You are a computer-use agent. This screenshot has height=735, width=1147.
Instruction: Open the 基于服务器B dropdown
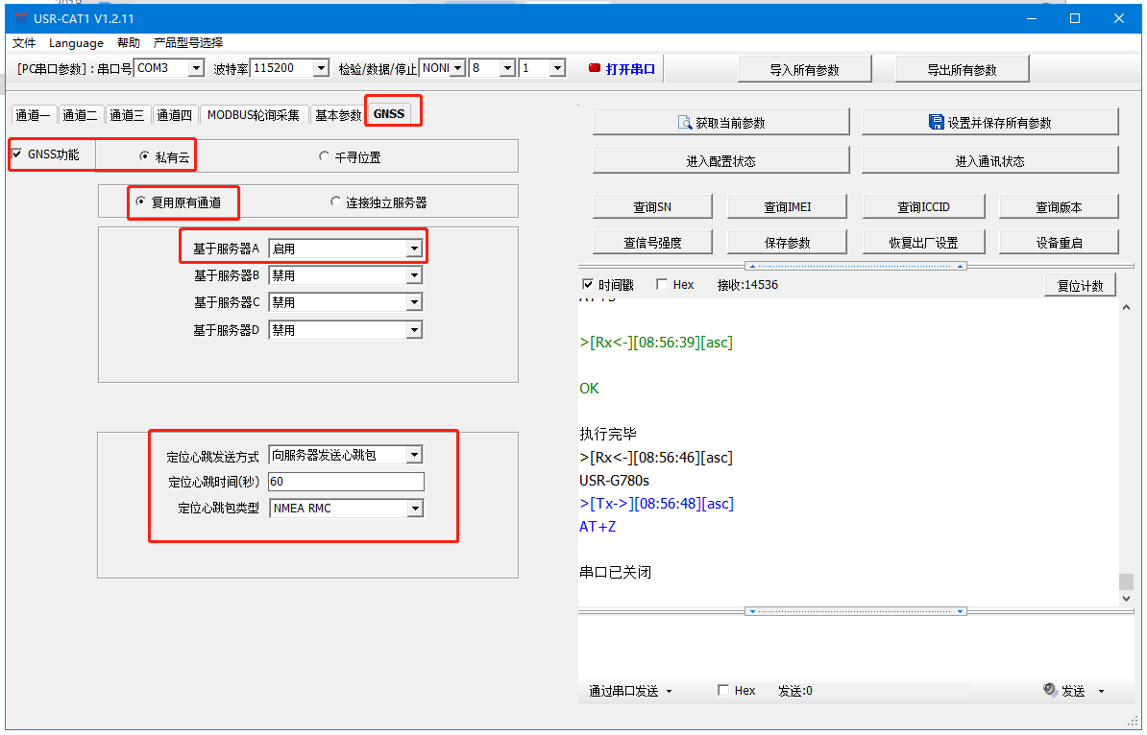[414, 275]
